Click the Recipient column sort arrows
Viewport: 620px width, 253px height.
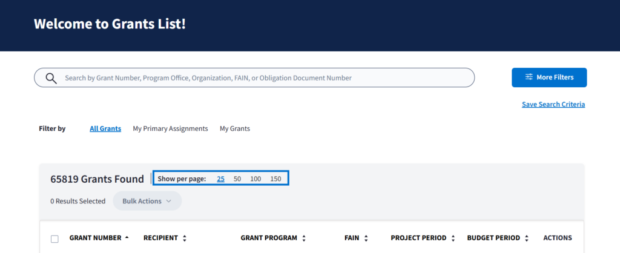[185, 238]
